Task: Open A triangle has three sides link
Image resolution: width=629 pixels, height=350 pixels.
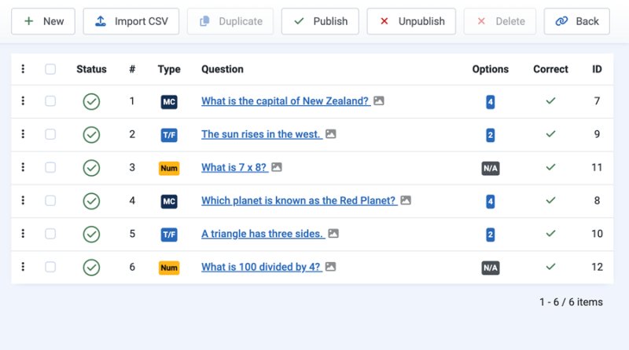Action: pyautogui.click(x=263, y=234)
